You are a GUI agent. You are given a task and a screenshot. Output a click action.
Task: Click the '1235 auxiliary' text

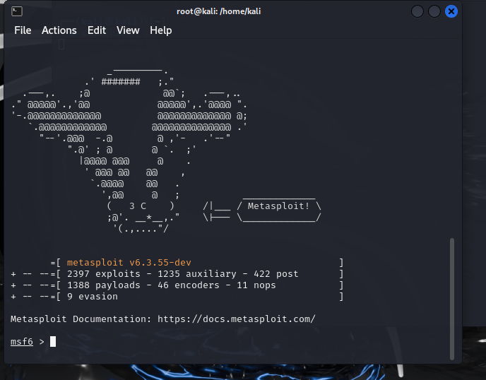(197, 274)
